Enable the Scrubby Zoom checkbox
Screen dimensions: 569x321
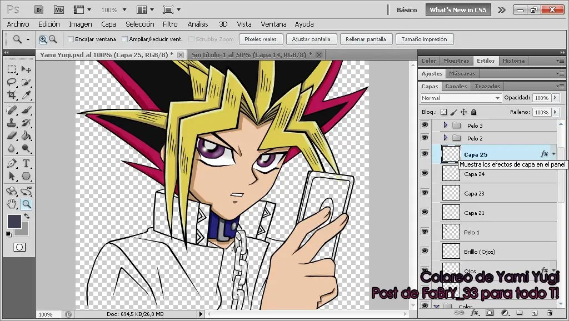click(x=192, y=39)
